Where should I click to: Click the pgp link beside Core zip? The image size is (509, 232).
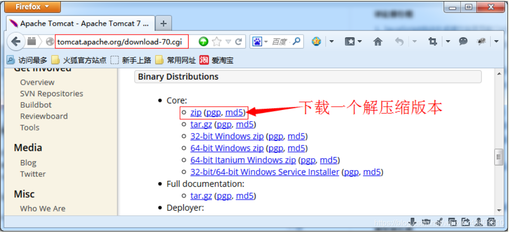coord(213,112)
